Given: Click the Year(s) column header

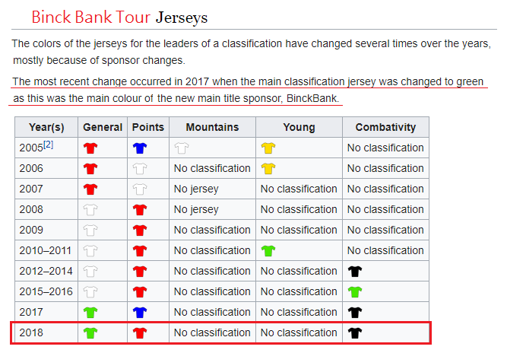Looking at the screenshot, I should coord(46,127).
